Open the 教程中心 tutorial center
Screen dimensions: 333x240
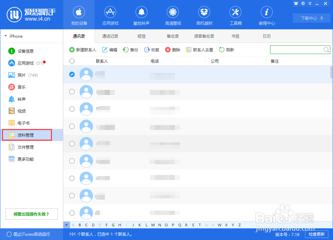(267, 15)
